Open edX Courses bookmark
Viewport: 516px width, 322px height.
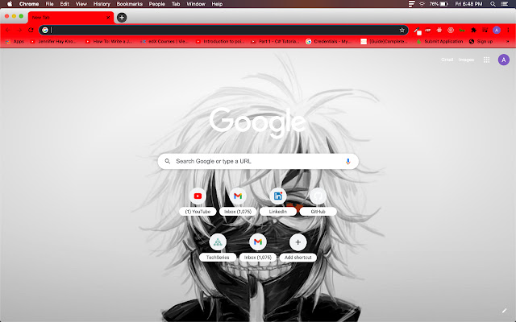[164, 41]
